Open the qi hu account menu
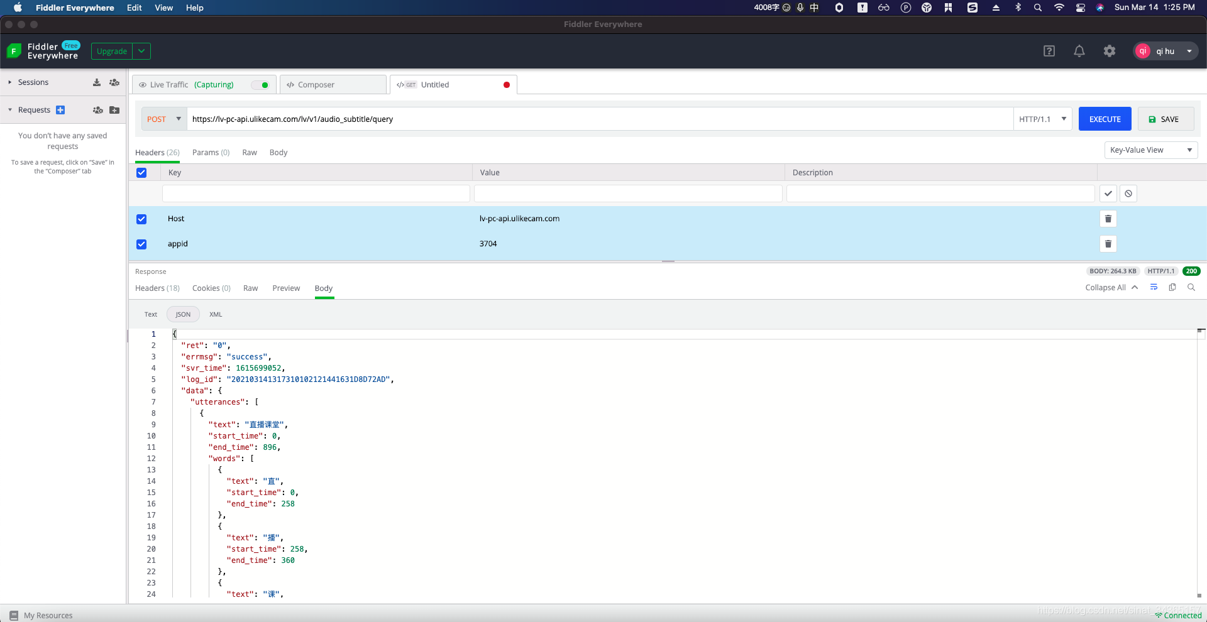The width and height of the screenshot is (1207, 622). pos(1166,51)
